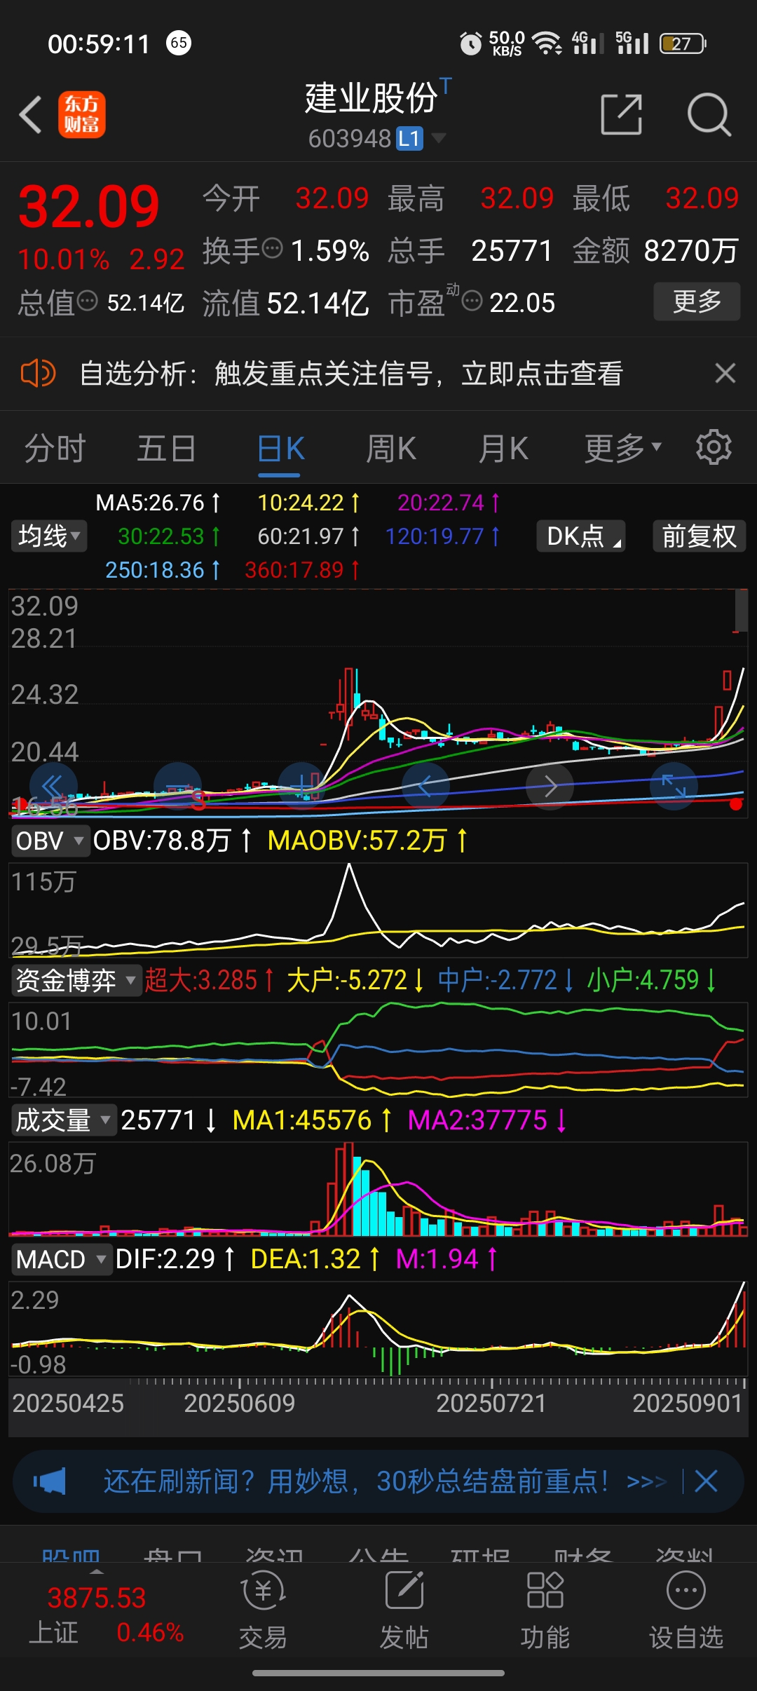Viewport: 757px width, 1691px height.
Task: Open the search magnifier icon
Action: pos(709,114)
